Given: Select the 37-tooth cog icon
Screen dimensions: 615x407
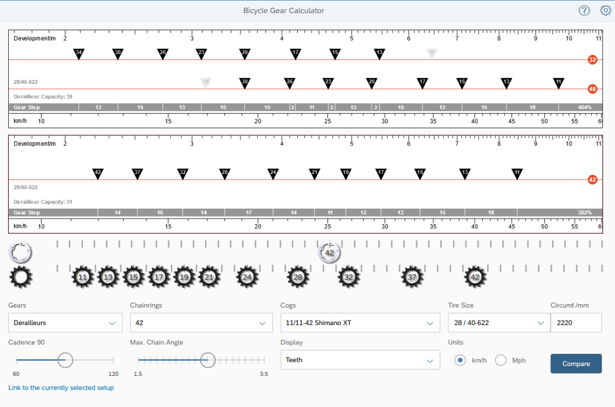Looking at the screenshot, I should pos(412,277).
